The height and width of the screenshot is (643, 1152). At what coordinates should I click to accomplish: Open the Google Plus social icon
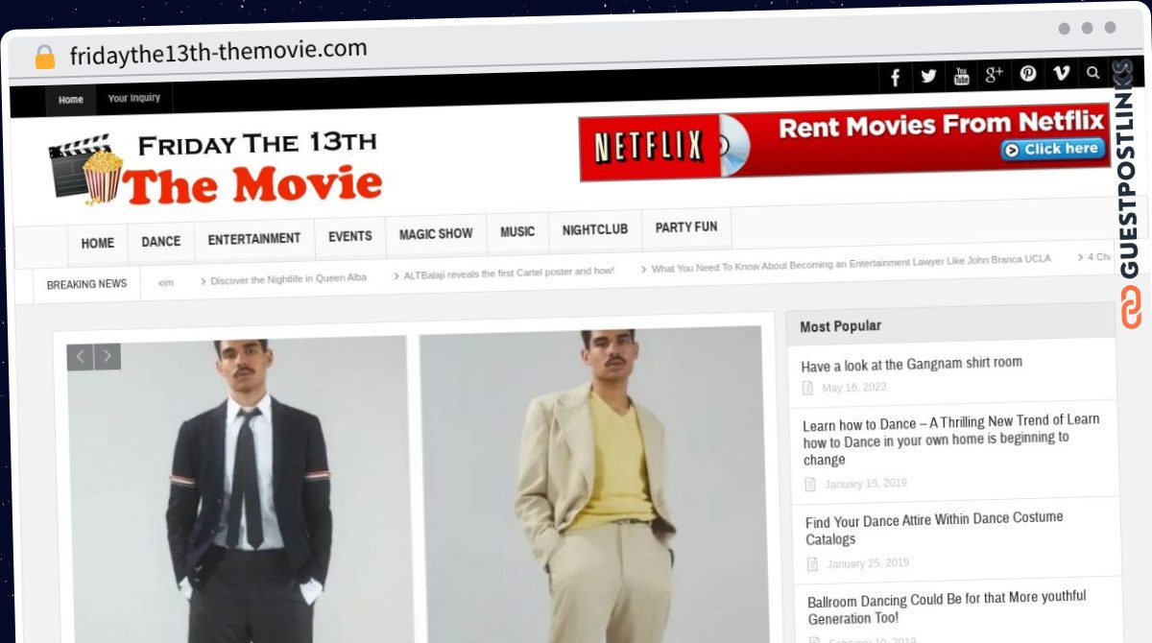coord(995,75)
